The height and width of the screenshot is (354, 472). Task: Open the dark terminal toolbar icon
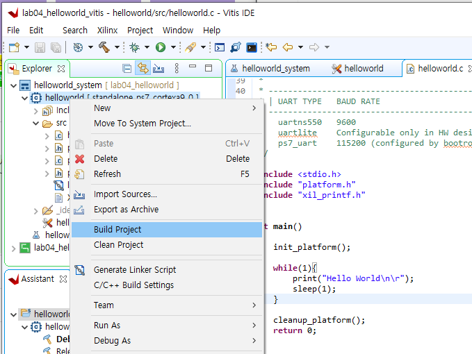(252, 47)
